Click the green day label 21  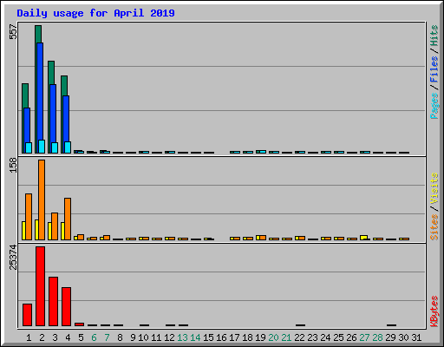(x=286, y=337)
